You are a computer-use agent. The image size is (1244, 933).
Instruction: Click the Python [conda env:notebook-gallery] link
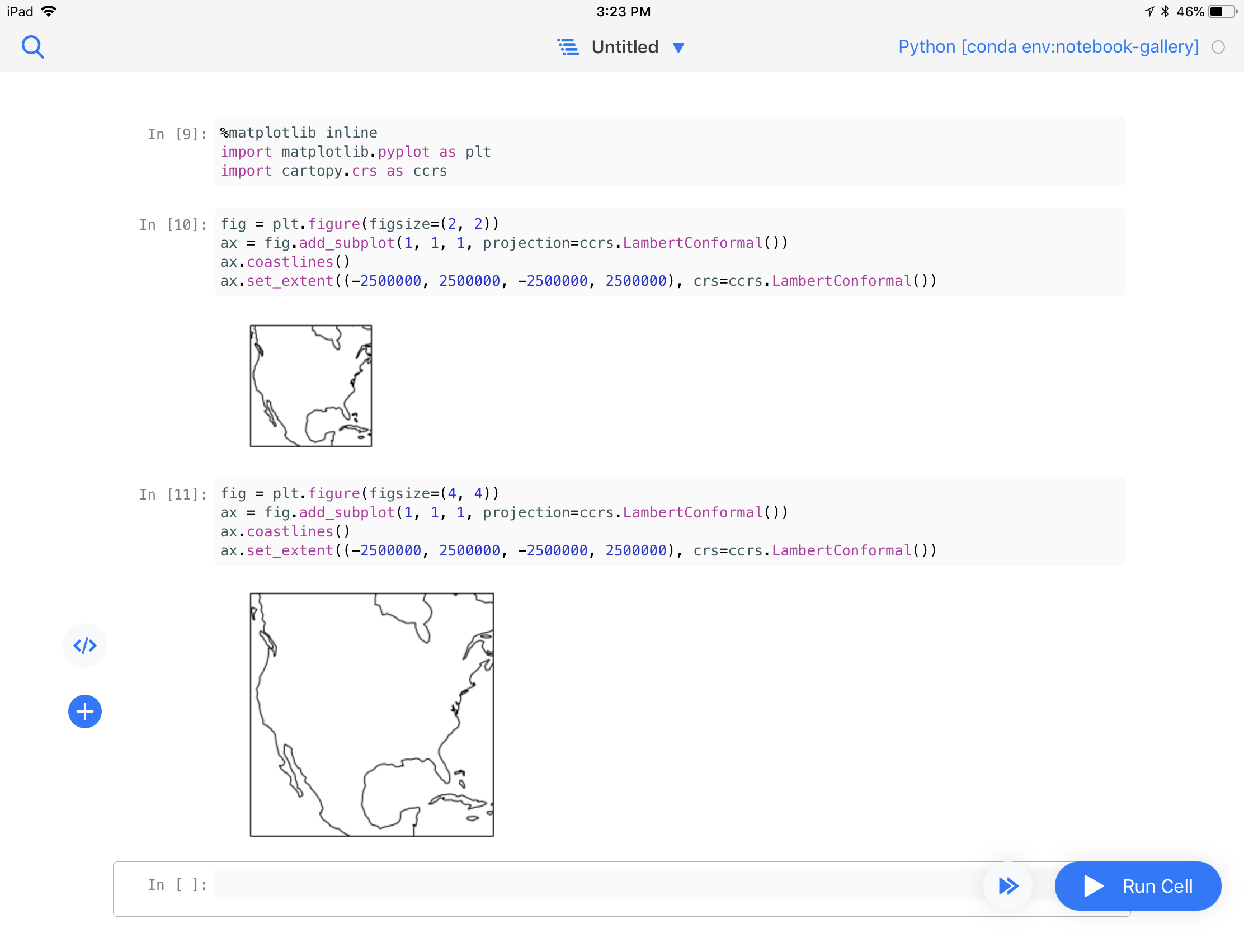(1047, 46)
